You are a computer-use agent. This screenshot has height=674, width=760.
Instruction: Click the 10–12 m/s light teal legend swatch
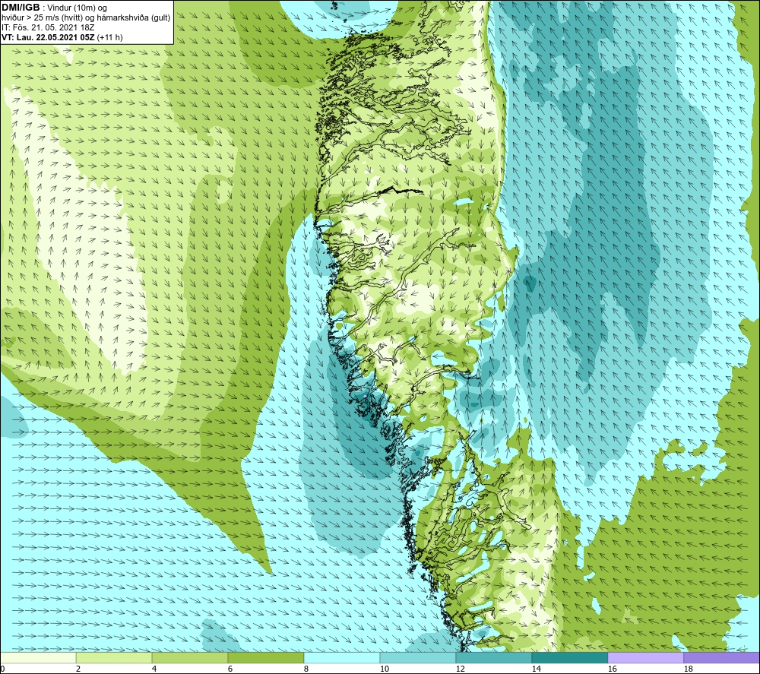pyautogui.click(x=418, y=657)
